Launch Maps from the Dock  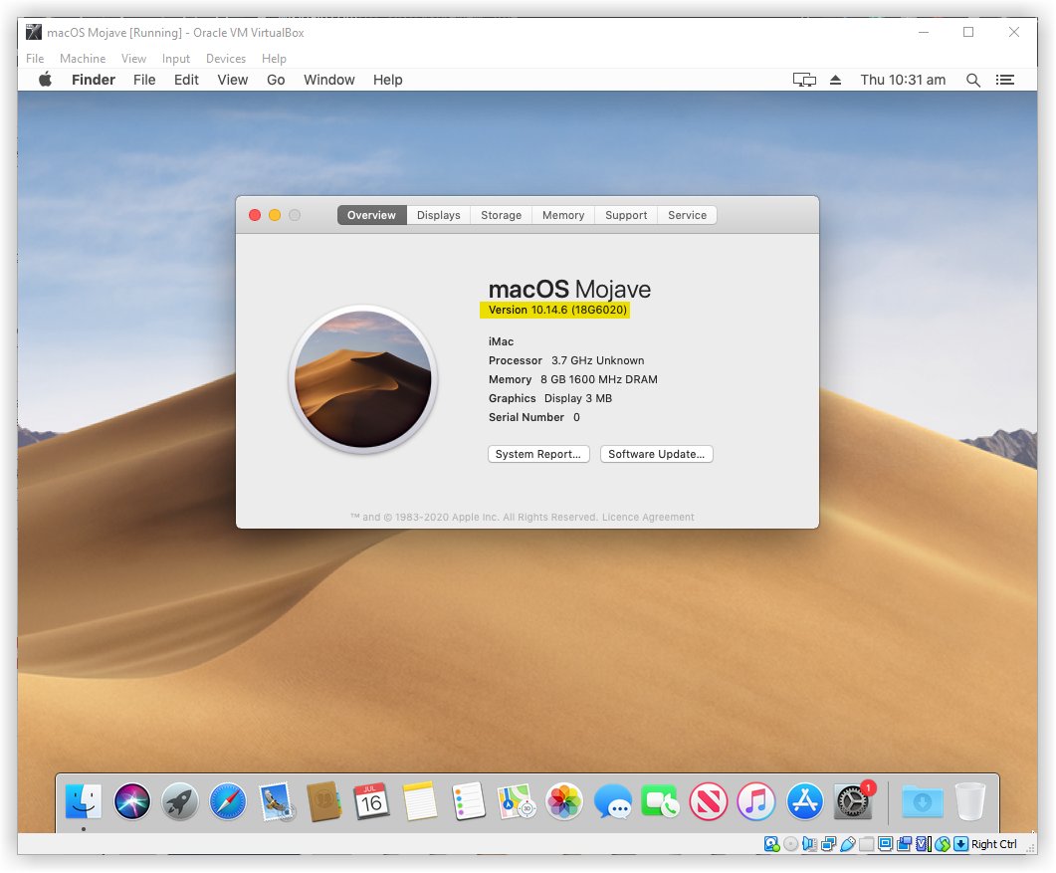pos(516,801)
